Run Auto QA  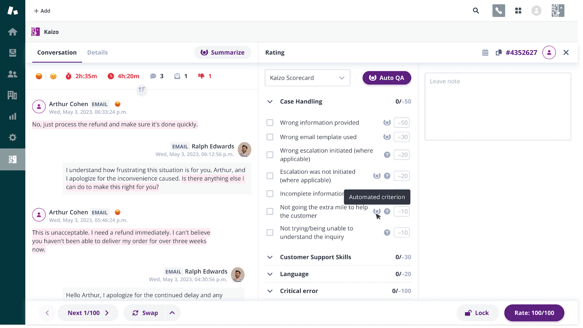point(387,78)
